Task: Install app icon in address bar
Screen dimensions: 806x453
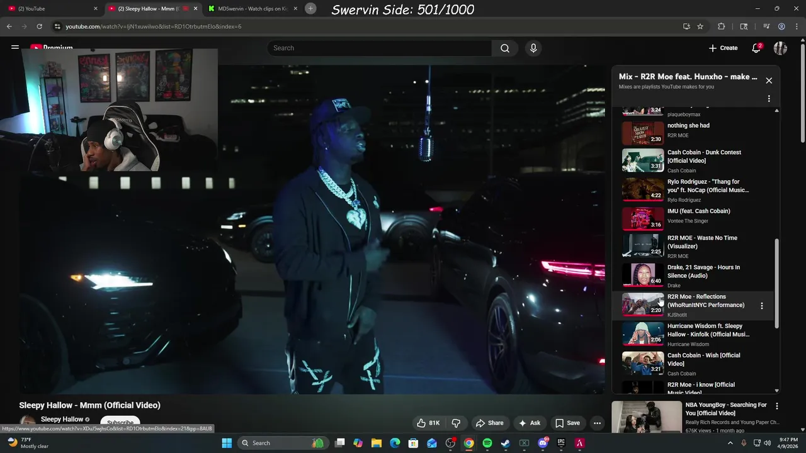Action: point(686,26)
